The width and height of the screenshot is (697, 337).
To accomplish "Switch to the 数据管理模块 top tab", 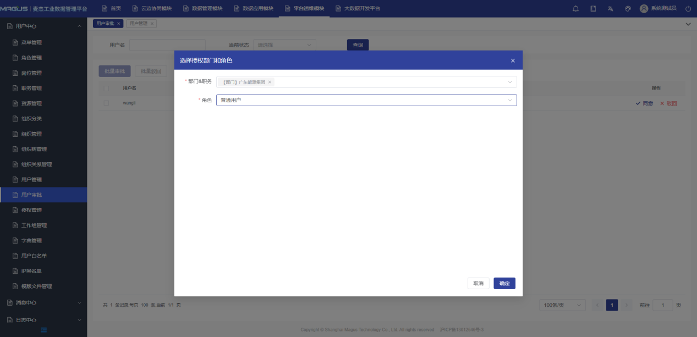I will 202,9.
